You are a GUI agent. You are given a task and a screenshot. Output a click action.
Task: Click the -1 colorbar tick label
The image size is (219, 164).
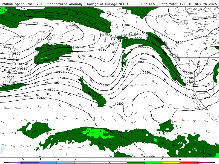coord(92,159)
